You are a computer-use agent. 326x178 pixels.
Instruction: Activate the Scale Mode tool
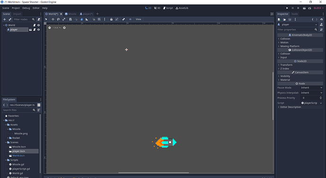(x=64, y=19)
